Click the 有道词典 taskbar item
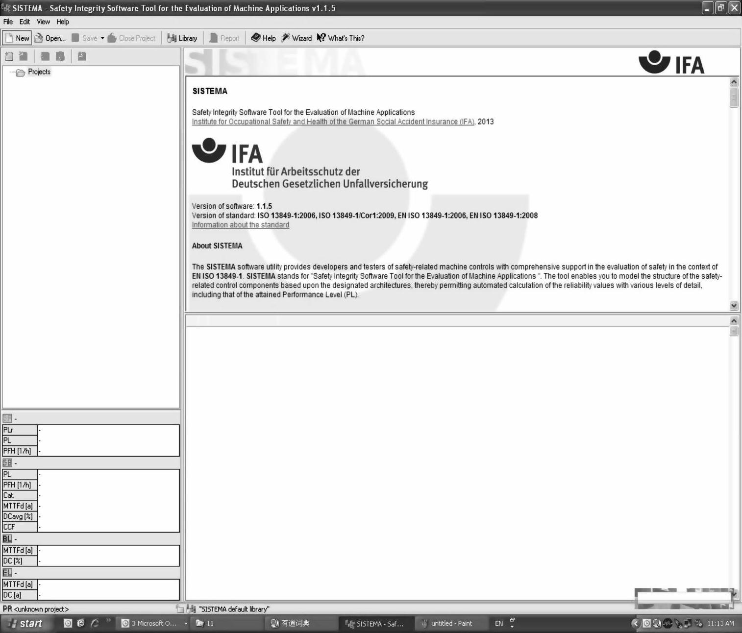This screenshot has width=742, height=633. pos(302,623)
